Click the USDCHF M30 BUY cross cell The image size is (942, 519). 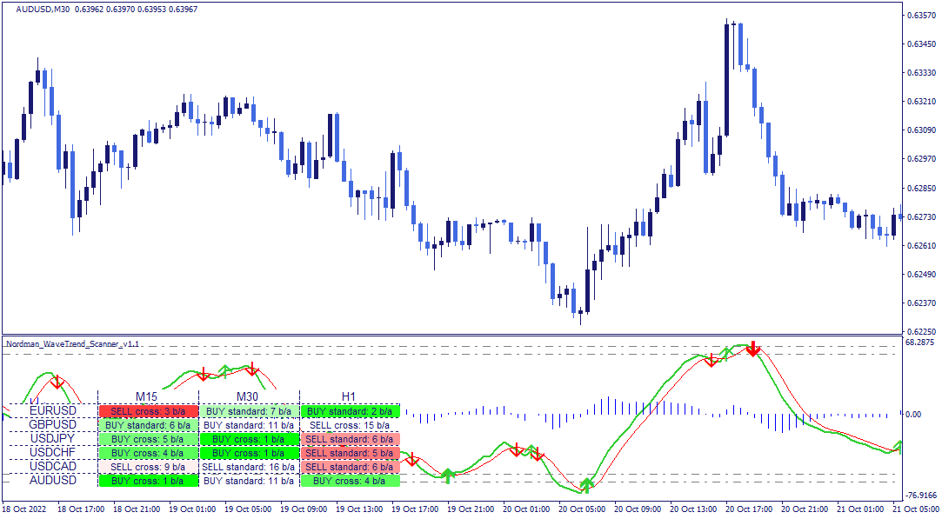249,453
